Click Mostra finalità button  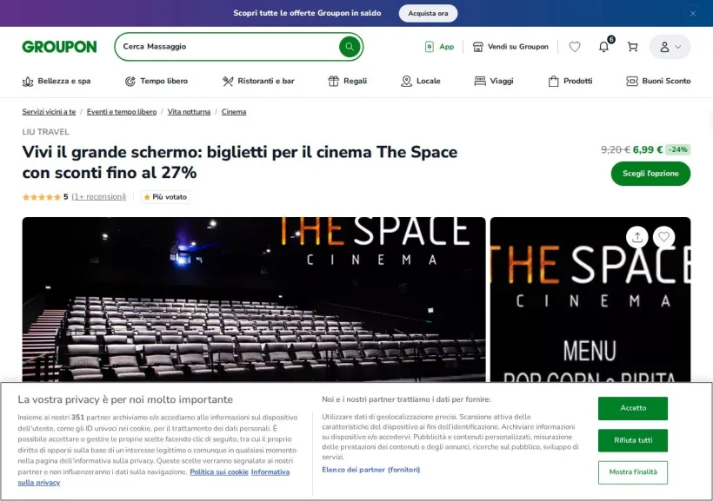[632, 472]
